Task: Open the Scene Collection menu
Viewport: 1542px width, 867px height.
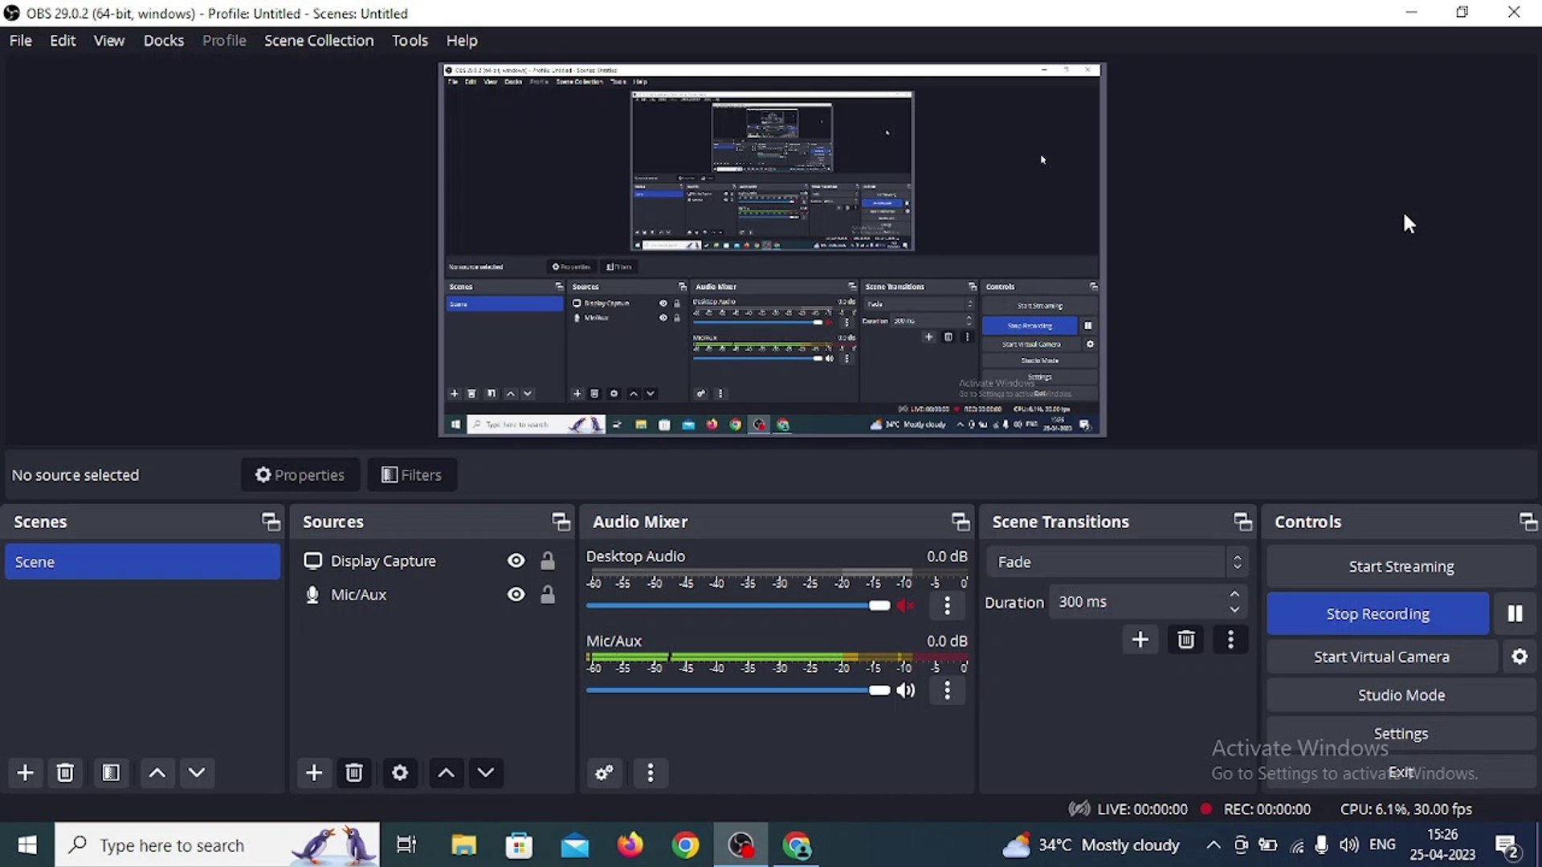Action: pos(319,40)
